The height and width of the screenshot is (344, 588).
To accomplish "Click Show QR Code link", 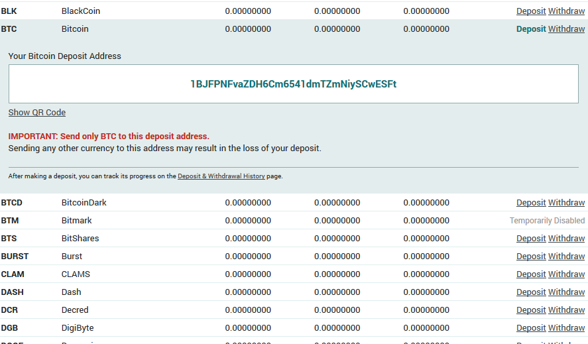I will point(37,113).
